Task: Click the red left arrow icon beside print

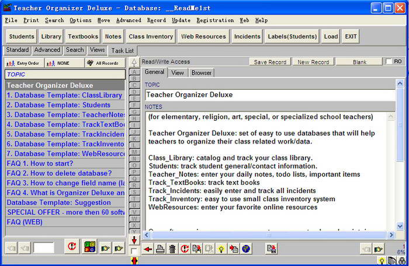Action: pyautogui.click(x=148, y=249)
